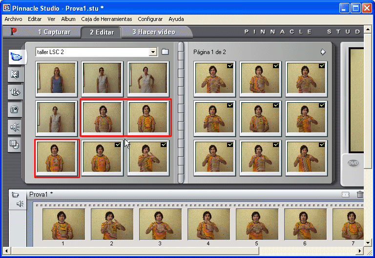Switch to 3 Hacer vídeo tab

pyautogui.click(x=154, y=32)
